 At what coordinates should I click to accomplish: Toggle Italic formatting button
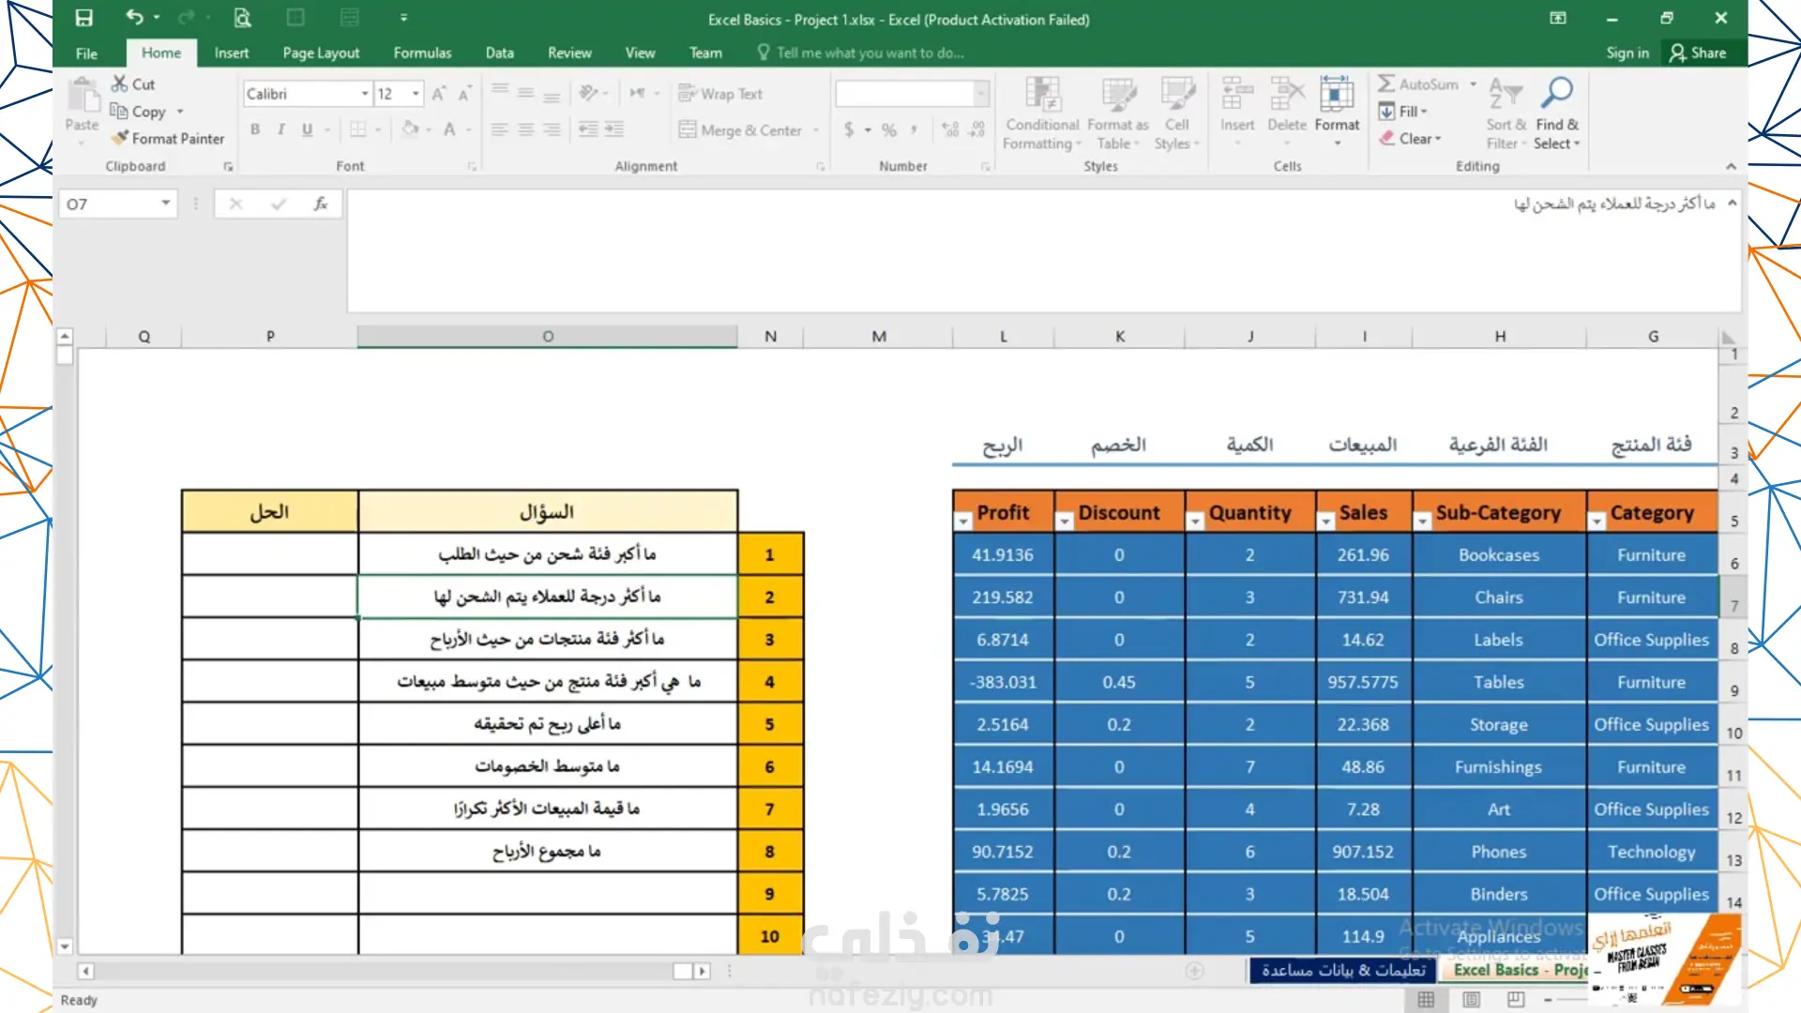(280, 129)
